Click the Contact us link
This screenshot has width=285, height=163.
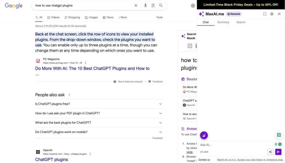pos(204,160)
